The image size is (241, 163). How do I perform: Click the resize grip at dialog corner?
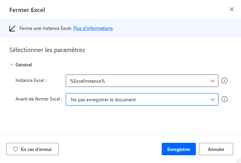[238, 160]
